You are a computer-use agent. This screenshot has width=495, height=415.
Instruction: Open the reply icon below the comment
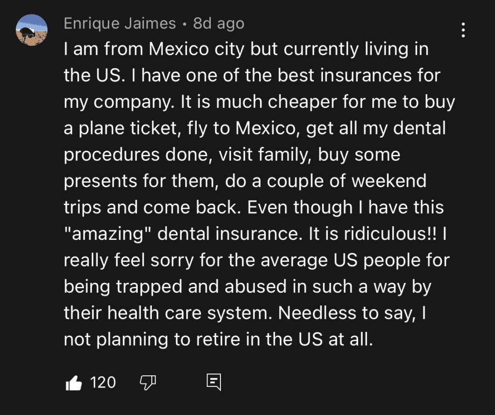214,382
